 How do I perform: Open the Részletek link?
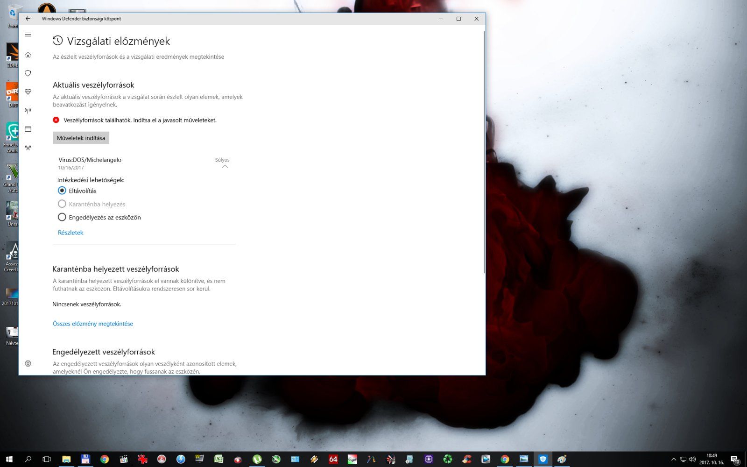coord(70,233)
